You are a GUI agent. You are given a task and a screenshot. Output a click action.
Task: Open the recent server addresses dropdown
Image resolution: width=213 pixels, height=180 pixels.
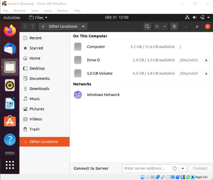click(x=182, y=168)
